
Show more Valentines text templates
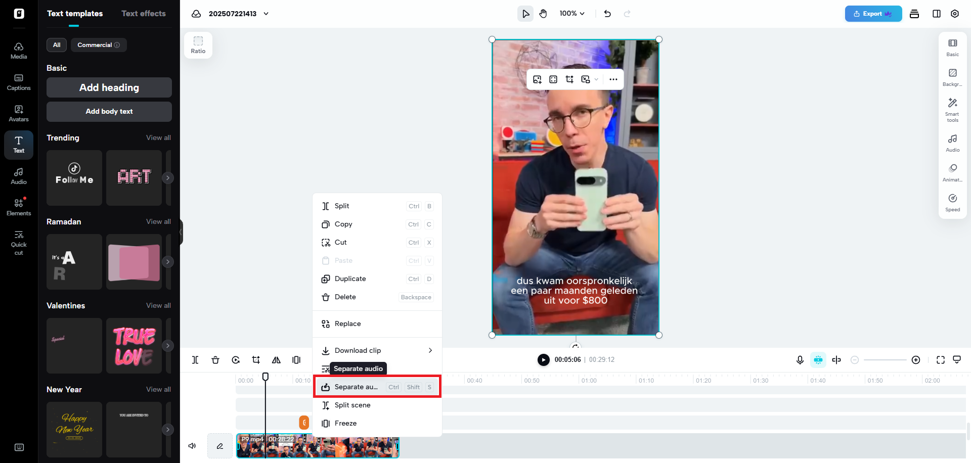[x=168, y=346]
